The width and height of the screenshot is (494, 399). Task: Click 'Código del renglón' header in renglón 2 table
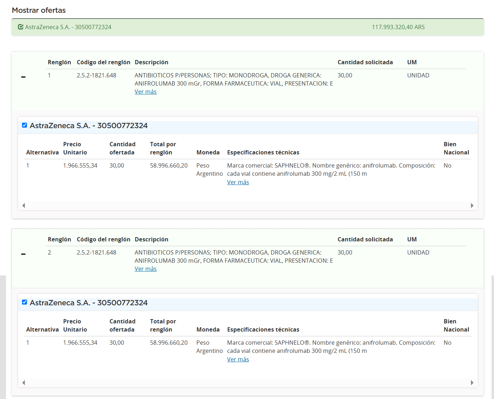104,239
